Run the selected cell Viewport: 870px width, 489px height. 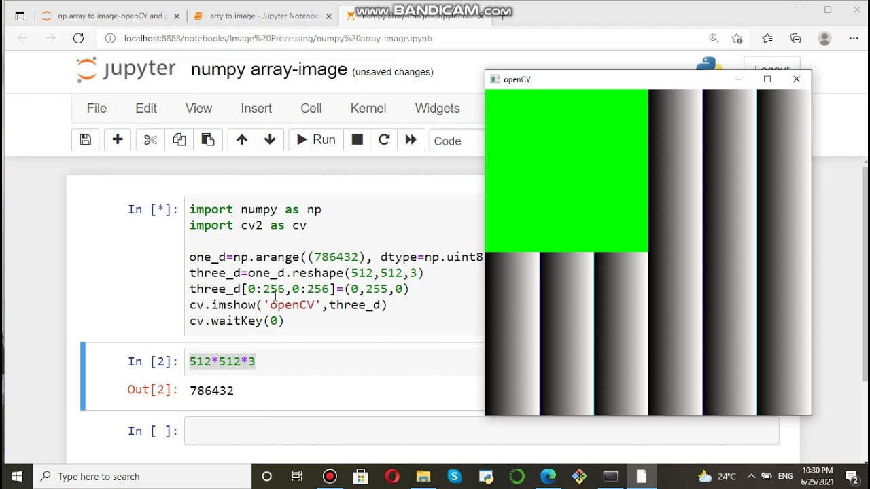[316, 140]
